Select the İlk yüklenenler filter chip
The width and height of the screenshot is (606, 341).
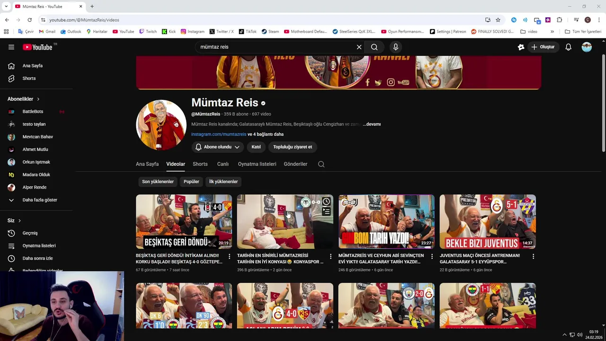223,181
